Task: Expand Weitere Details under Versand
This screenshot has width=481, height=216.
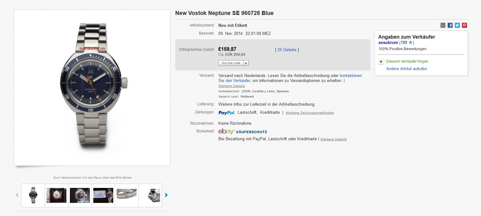Action: 231,86
